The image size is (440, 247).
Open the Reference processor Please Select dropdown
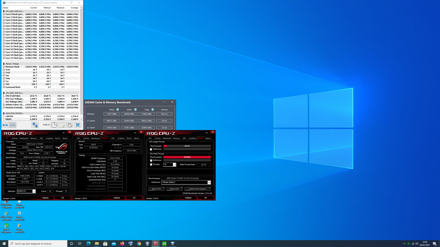coord(209,182)
